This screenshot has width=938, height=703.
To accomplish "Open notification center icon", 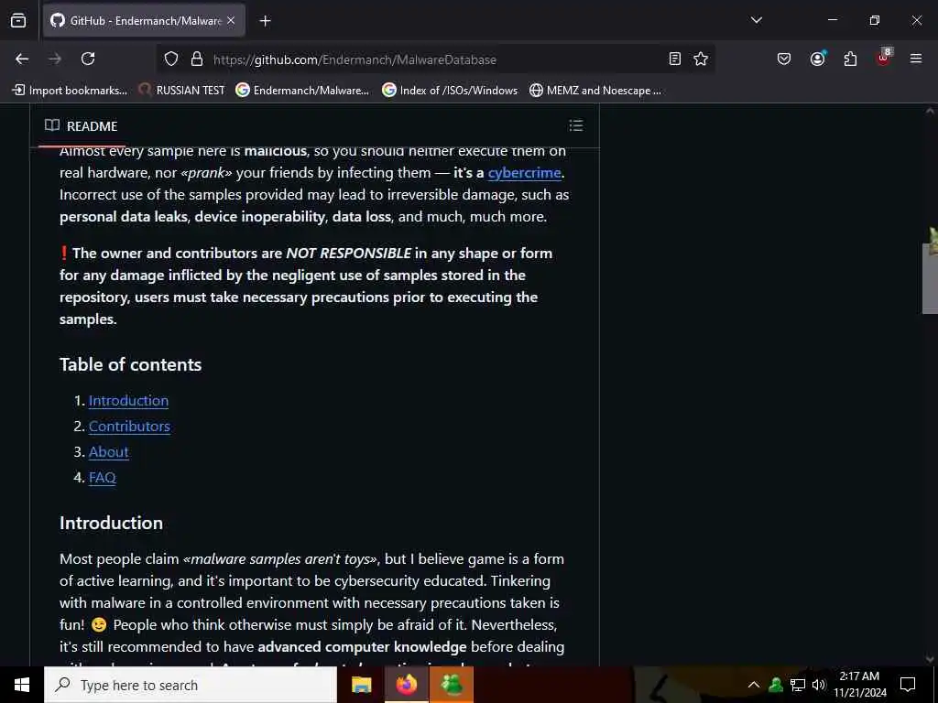I will 908,685.
